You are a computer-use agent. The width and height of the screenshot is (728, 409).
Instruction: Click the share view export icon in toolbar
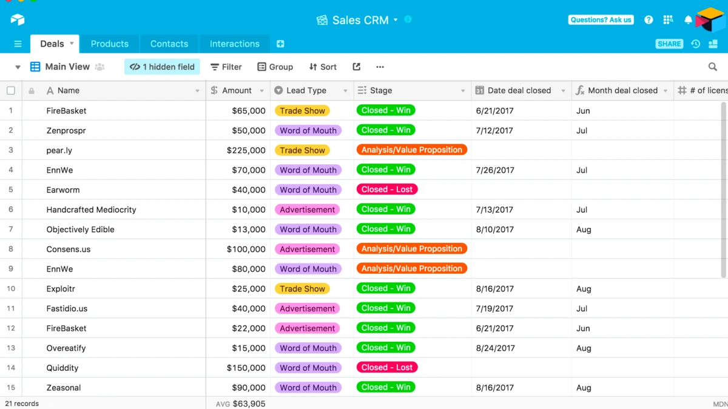coord(356,67)
